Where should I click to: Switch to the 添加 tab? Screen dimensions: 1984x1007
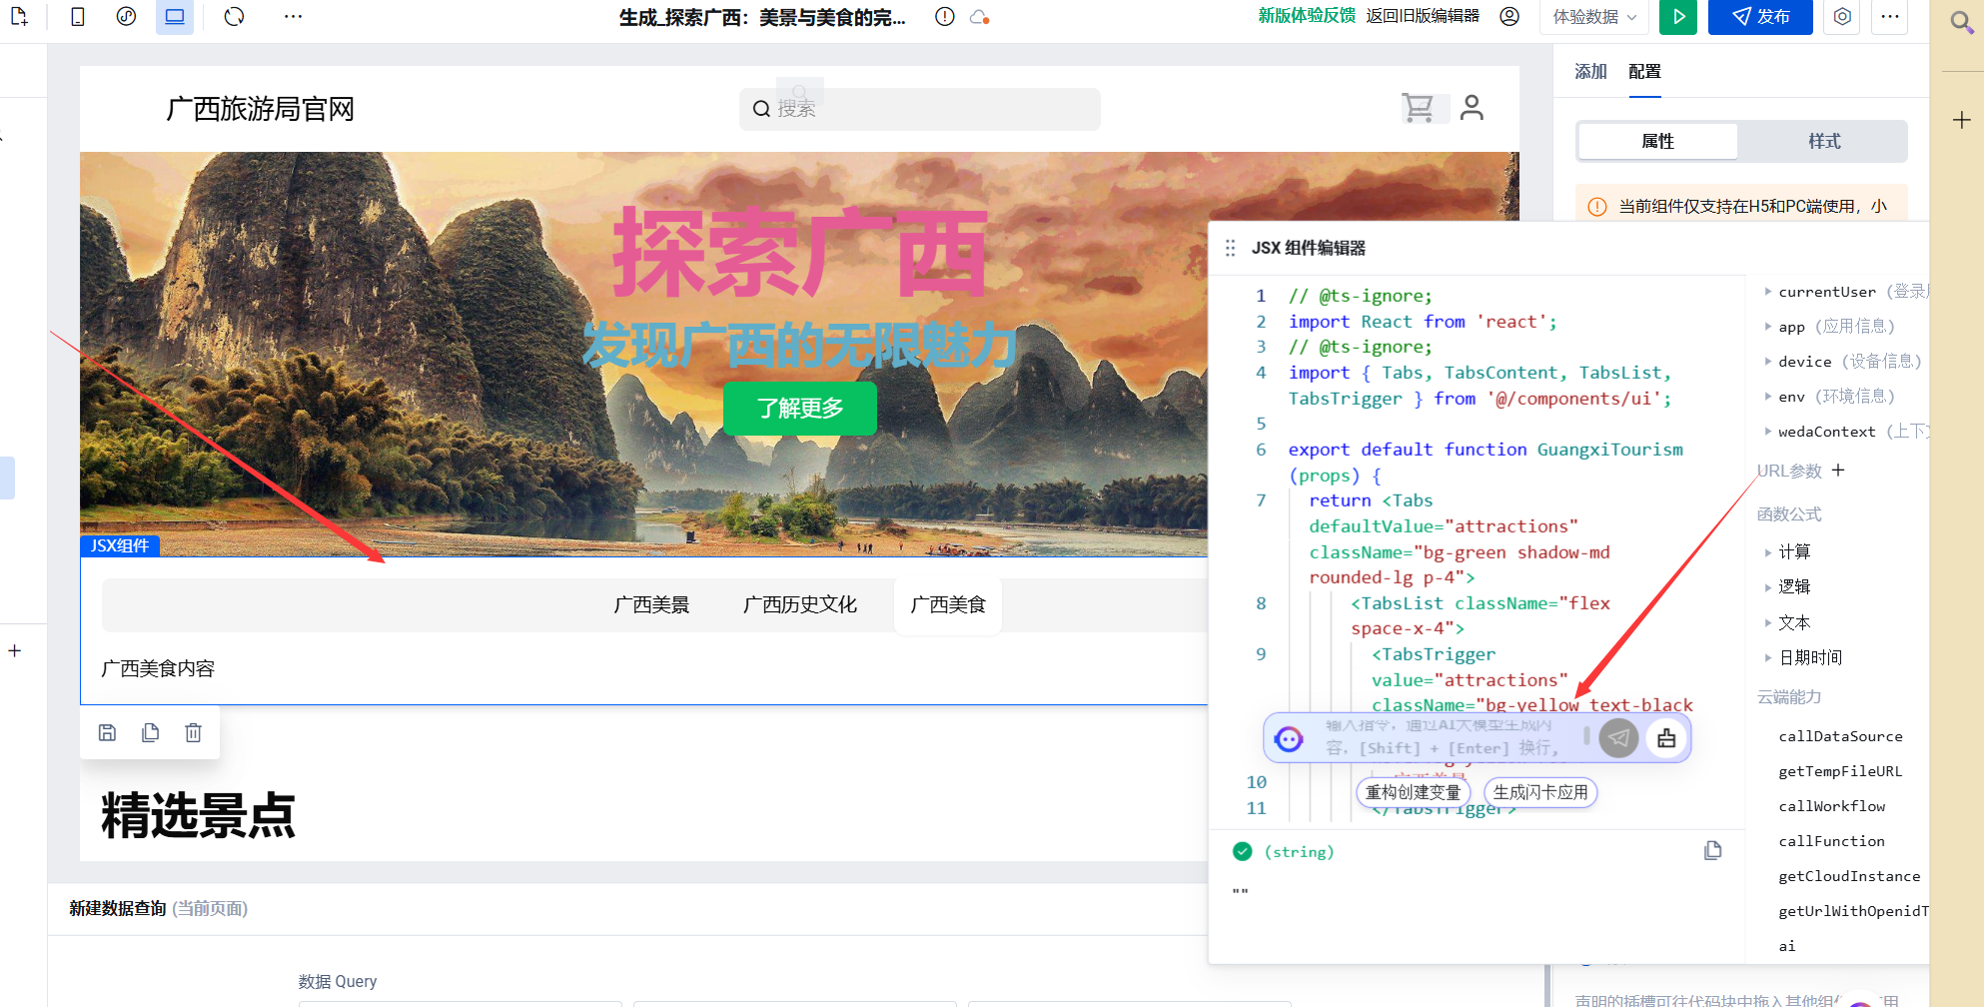(x=1590, y=72)
